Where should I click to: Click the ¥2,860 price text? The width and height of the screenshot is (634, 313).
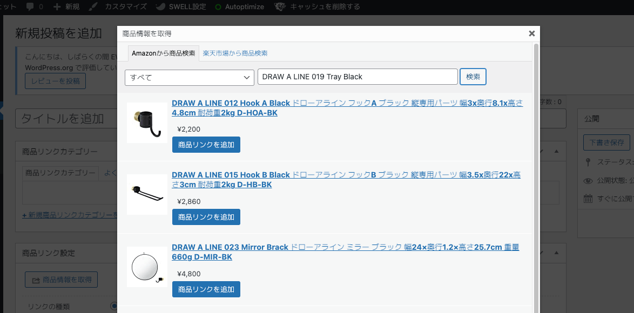point(189,201)
